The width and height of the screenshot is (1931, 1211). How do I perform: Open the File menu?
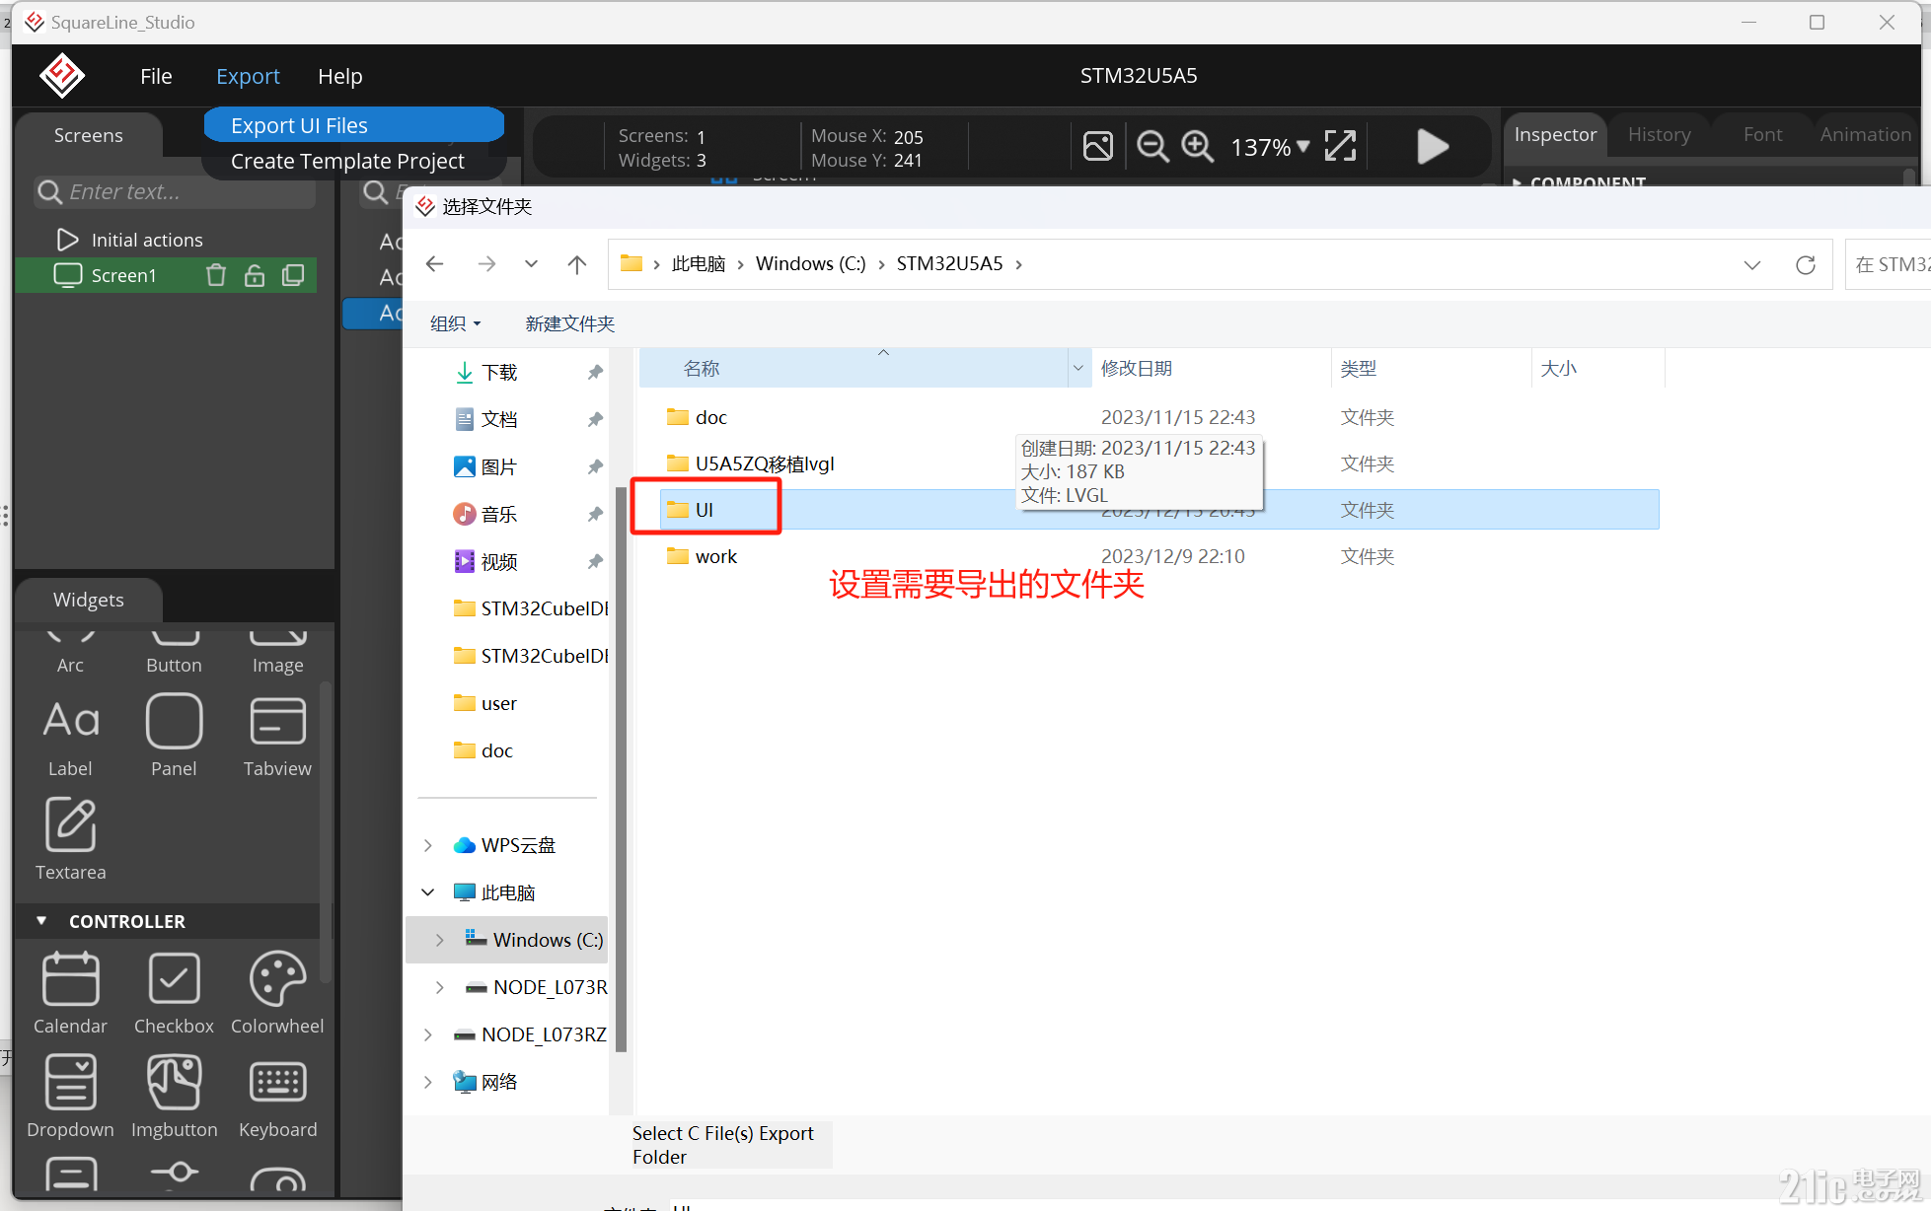pos(156,76)
